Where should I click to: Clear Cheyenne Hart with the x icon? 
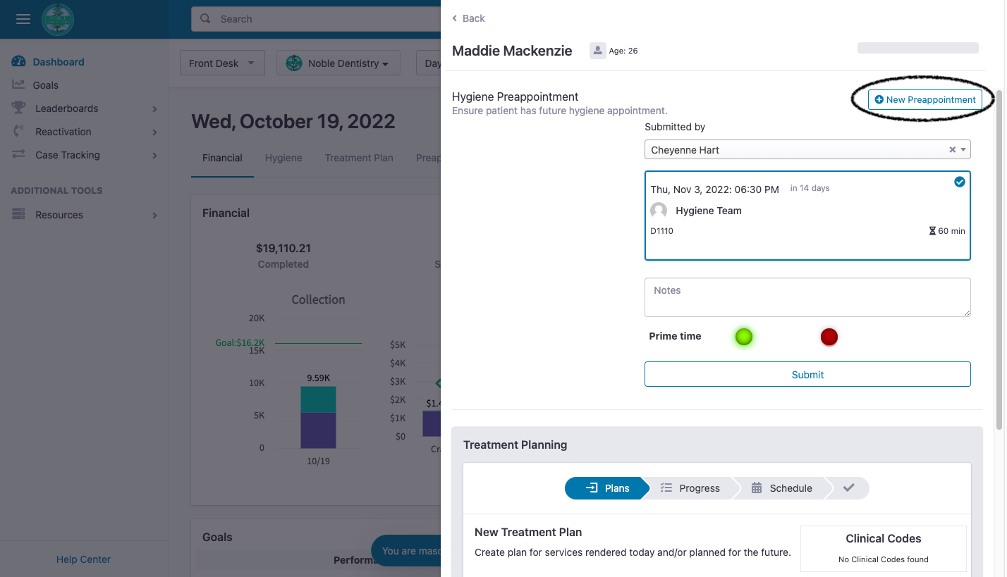point(952,149)
